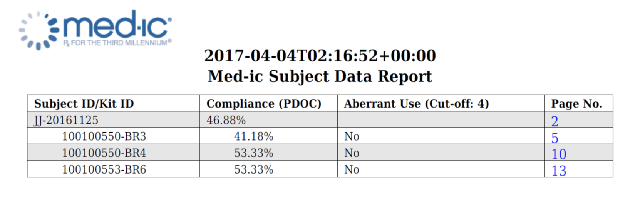
Task: Click the med-ic logo
Action: tap(95, 30)
